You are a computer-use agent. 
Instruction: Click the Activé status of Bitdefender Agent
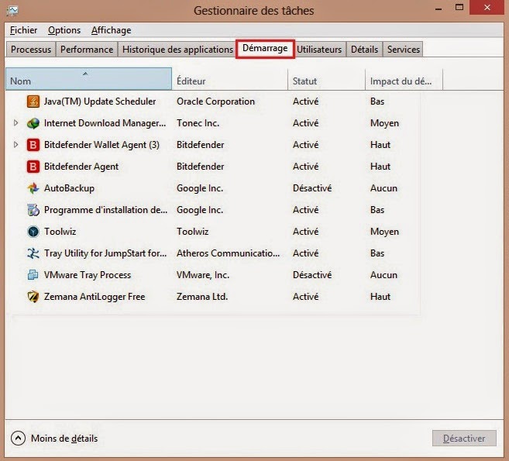pyautogui.click(x=305, y=167)
